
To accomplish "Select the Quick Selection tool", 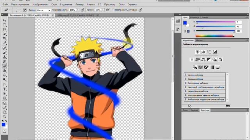I will point(4,34).
